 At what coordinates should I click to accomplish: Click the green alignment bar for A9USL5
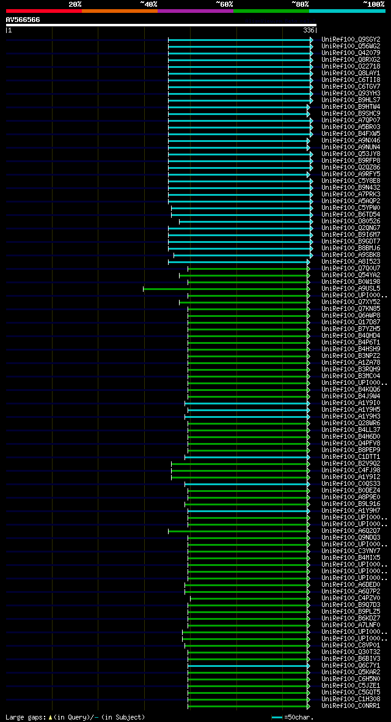coord(226,289)
